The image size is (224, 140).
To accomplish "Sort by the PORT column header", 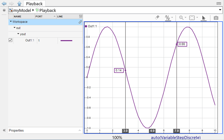I will pyautogui.click(x=46, y=16).
